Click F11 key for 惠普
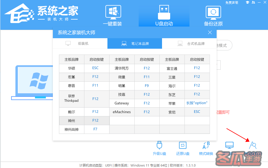This screenshot has width=268, height=168. [x=95, y=85]
